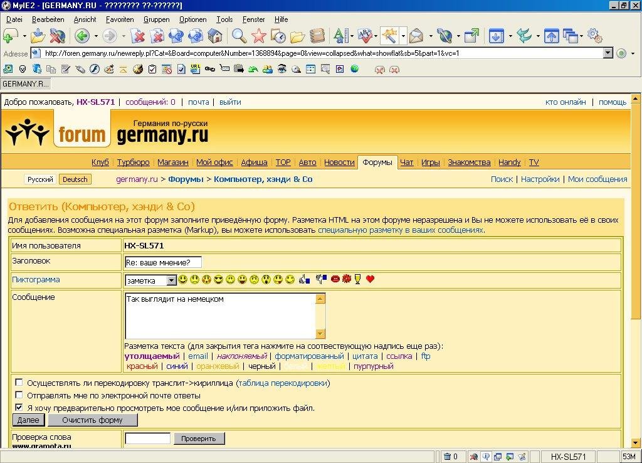
Task: Switch forum language to Русский
Action: click(40, 179)
